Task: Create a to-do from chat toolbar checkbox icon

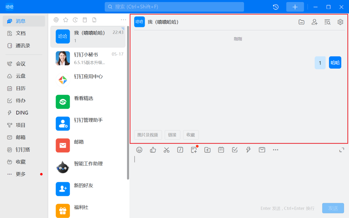Action: click(235, 150)
